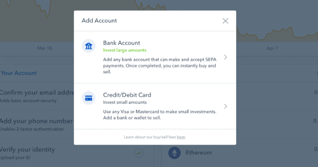The image size is (318, 167).
Task: Click the bank building icon
Action: coord(88,46)
